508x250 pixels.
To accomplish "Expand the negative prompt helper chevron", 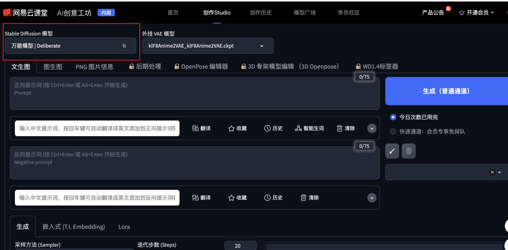I will click(x=372, y=197).
